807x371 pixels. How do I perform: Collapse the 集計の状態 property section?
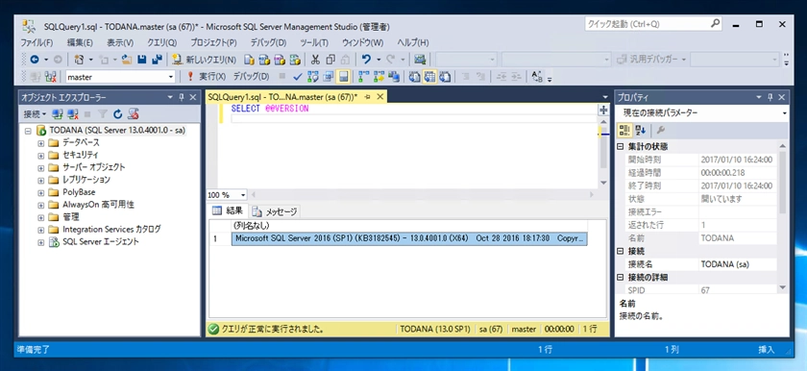point(621,147)
